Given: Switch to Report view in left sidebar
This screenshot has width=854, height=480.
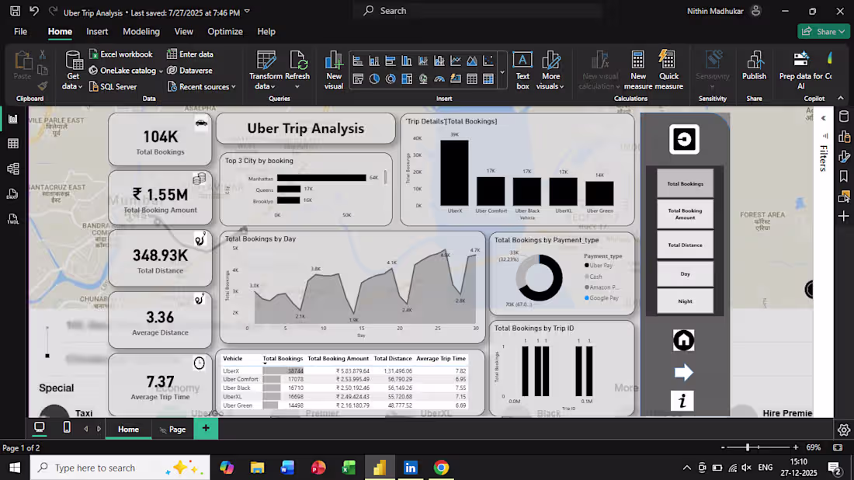Looking at the screenshot, I should (12, 119).
